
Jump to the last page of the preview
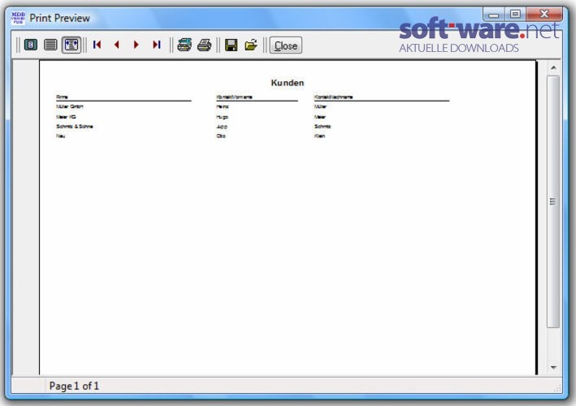(157, 45)
